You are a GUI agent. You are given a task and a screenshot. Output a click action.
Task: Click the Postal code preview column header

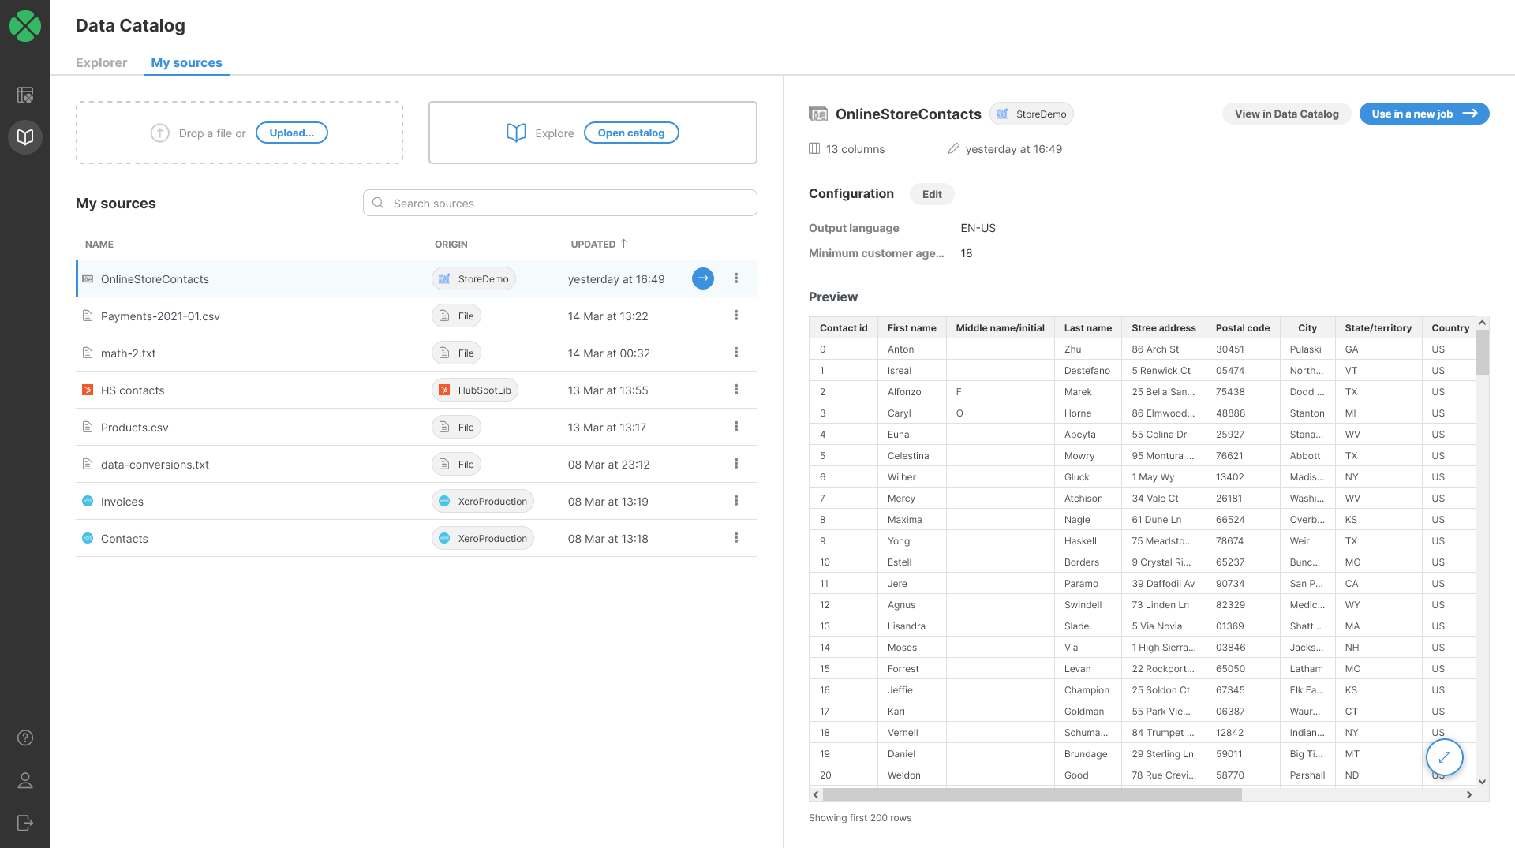point(1243,327)
